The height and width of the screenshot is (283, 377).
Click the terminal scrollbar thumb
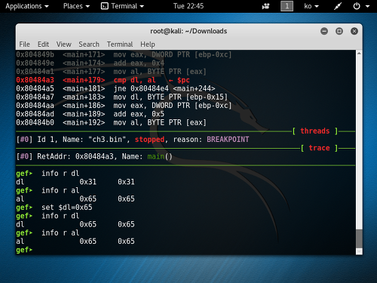[x=359, y=238]
